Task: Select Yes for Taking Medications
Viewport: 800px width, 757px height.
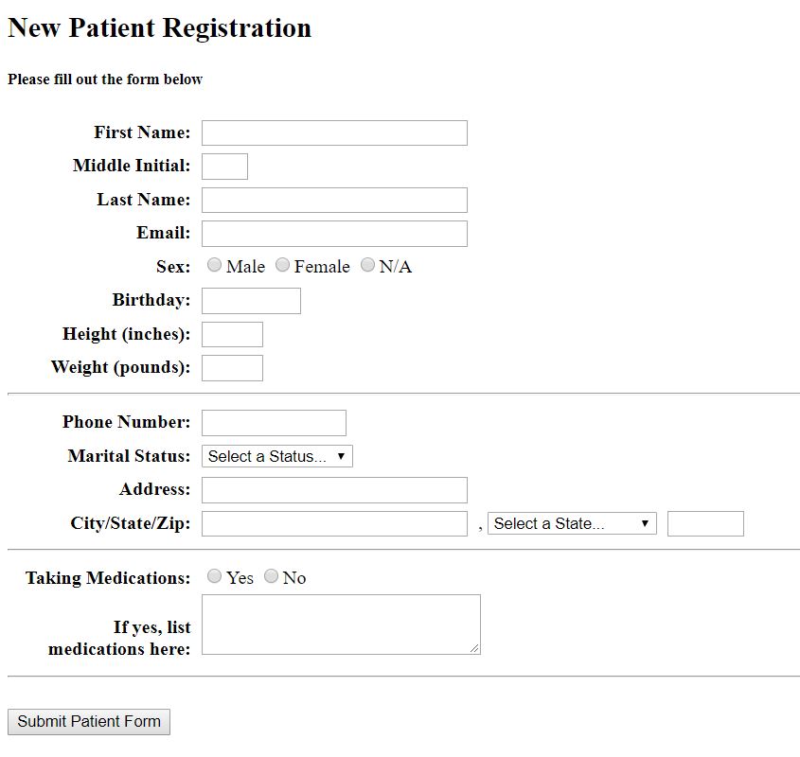Action: [x=214, y=576]
